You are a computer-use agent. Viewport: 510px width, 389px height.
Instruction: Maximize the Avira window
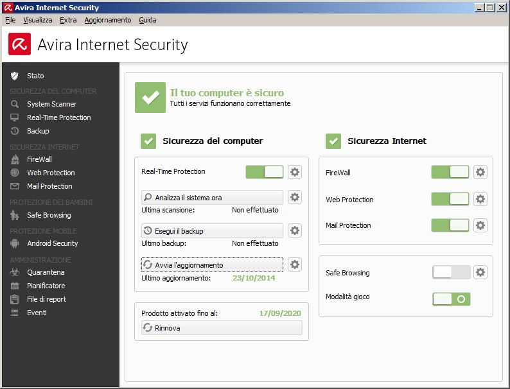click(x=489, y=8)
